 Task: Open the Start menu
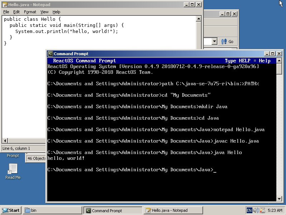tap(11, 210)
